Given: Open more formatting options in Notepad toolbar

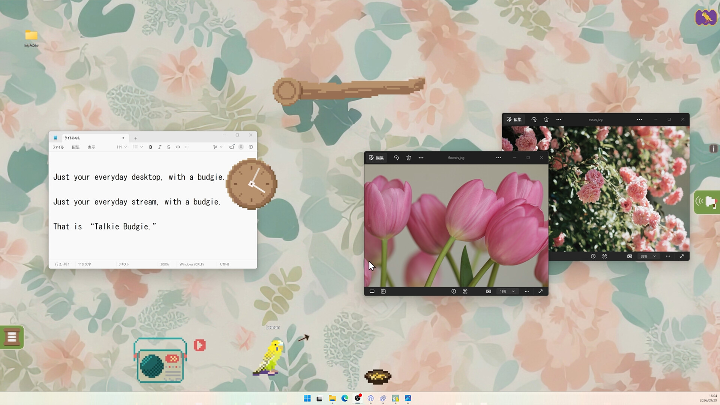Looking at the screenshot, I should (187, 147).
